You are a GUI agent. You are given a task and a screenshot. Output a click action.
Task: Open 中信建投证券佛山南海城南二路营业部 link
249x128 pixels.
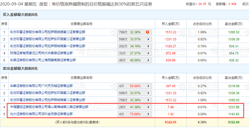[x=49, y=107]
